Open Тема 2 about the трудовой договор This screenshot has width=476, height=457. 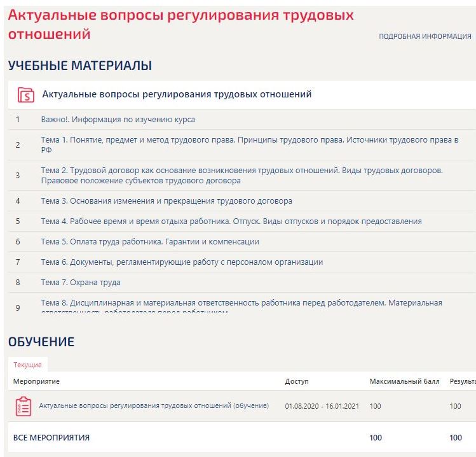pos(241,175)
